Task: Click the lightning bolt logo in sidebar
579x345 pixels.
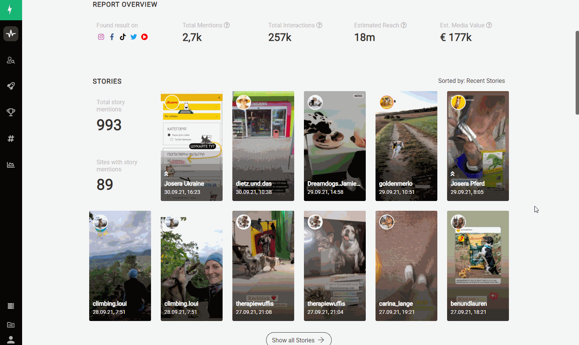Action: click(10, 9)
